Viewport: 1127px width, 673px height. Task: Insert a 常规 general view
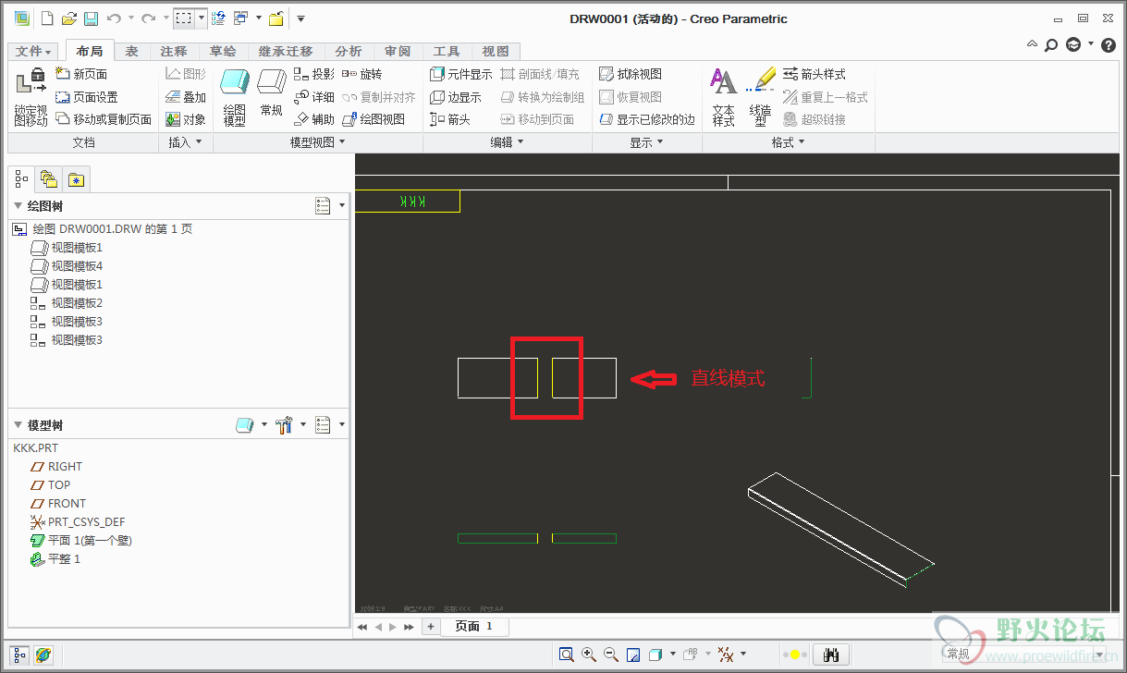click(x=271, y=92)
